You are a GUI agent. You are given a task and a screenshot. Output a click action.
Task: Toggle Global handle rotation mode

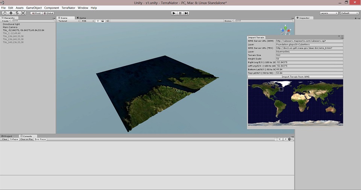(49, 13)
